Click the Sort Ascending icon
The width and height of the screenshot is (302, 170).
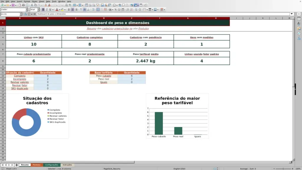(x=90, y=5)
